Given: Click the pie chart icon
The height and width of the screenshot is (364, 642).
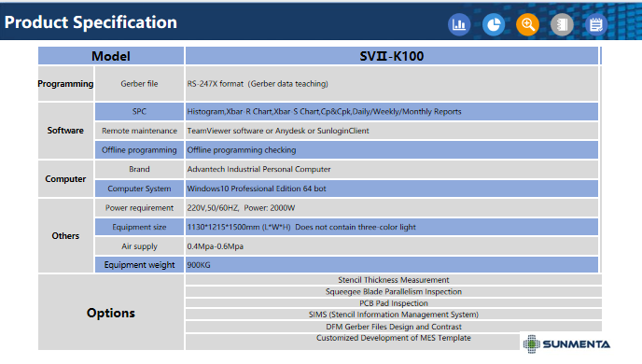Looking at the screenshot, I should (494, 24).
